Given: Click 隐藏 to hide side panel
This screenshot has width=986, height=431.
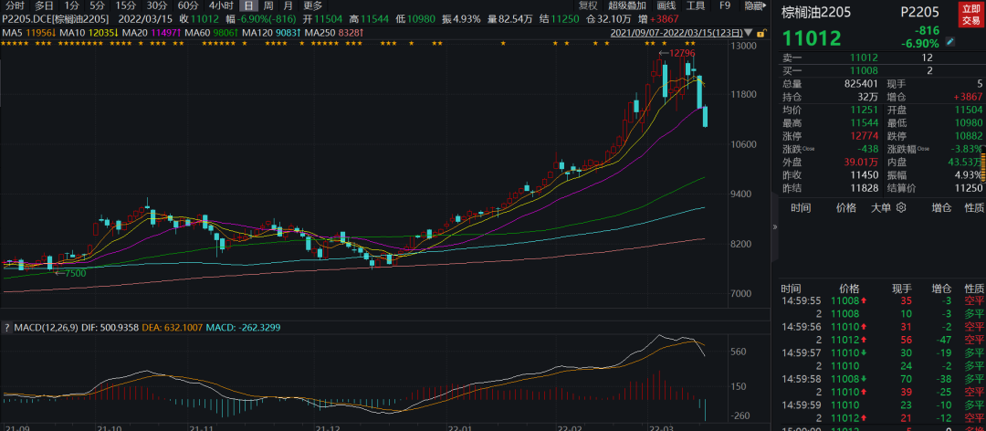Looking at the screenshot, I should click(755, 5).
